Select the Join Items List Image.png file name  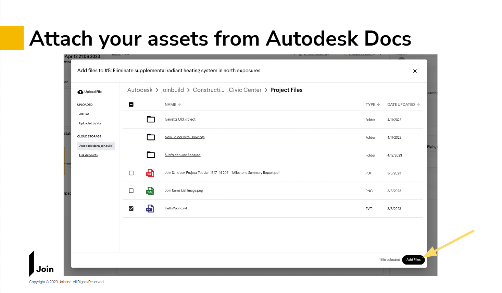[184, 191]
